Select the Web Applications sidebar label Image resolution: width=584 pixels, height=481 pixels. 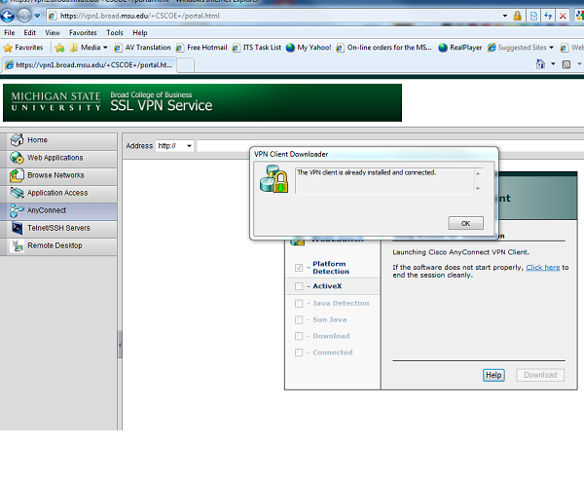[55, 158]
